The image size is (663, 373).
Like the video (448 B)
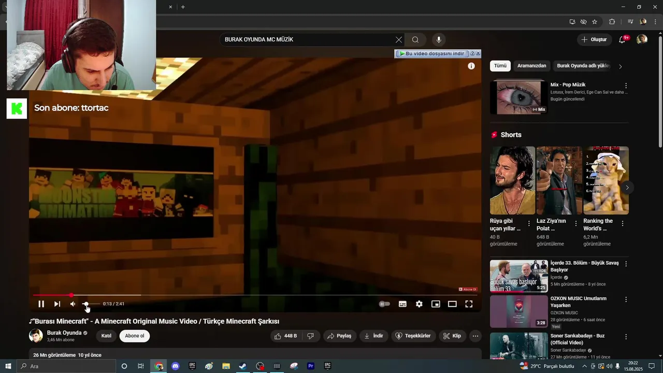point(285,336)
